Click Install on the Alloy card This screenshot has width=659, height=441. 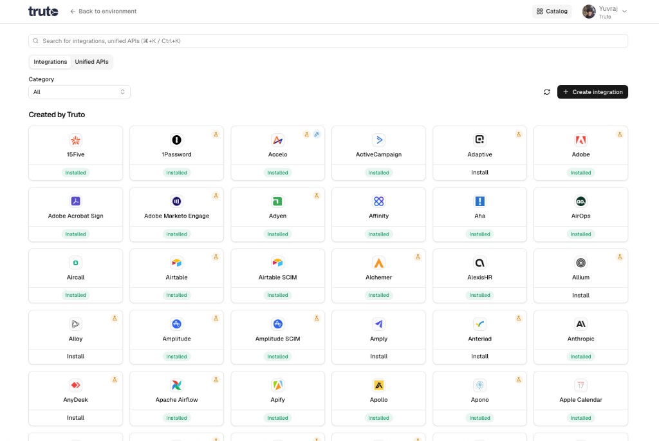pos(76,356)
